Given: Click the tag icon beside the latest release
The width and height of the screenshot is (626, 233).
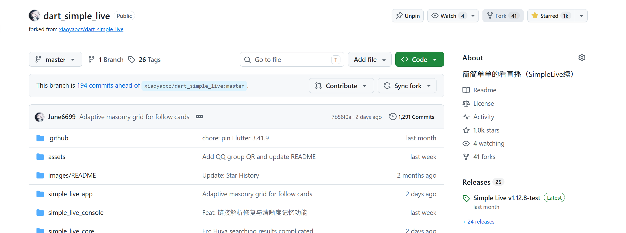Looking at the screenshot, I should [466, 198].
